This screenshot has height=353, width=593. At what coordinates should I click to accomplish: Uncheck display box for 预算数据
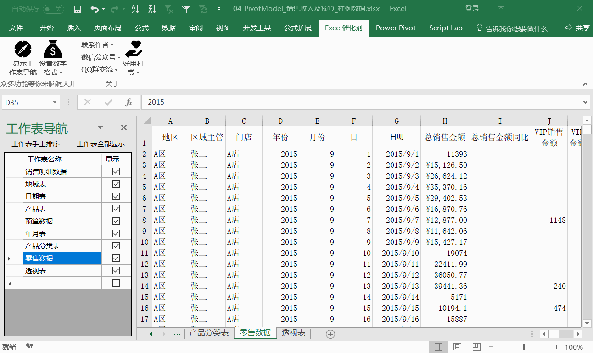coord(116,221)
